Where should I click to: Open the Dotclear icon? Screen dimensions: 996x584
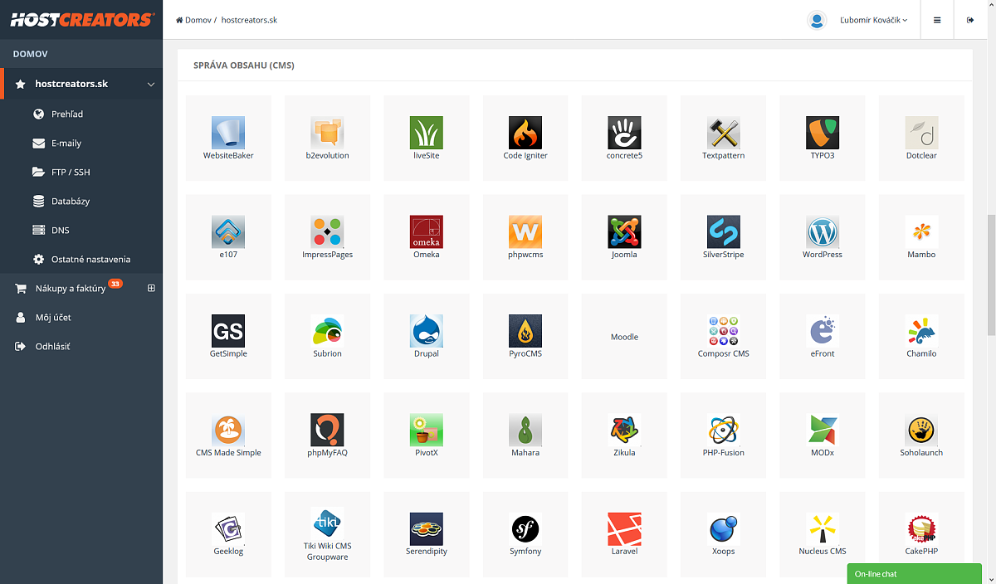click(x=921, y=133)
